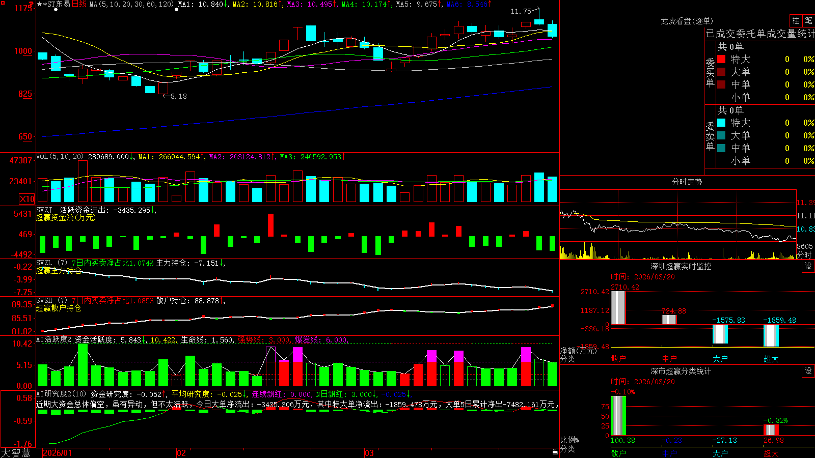Click the VOL(5,10,20) indicator label
The height and width of the screenshot is (458, 815).
(x=60, y=157)
